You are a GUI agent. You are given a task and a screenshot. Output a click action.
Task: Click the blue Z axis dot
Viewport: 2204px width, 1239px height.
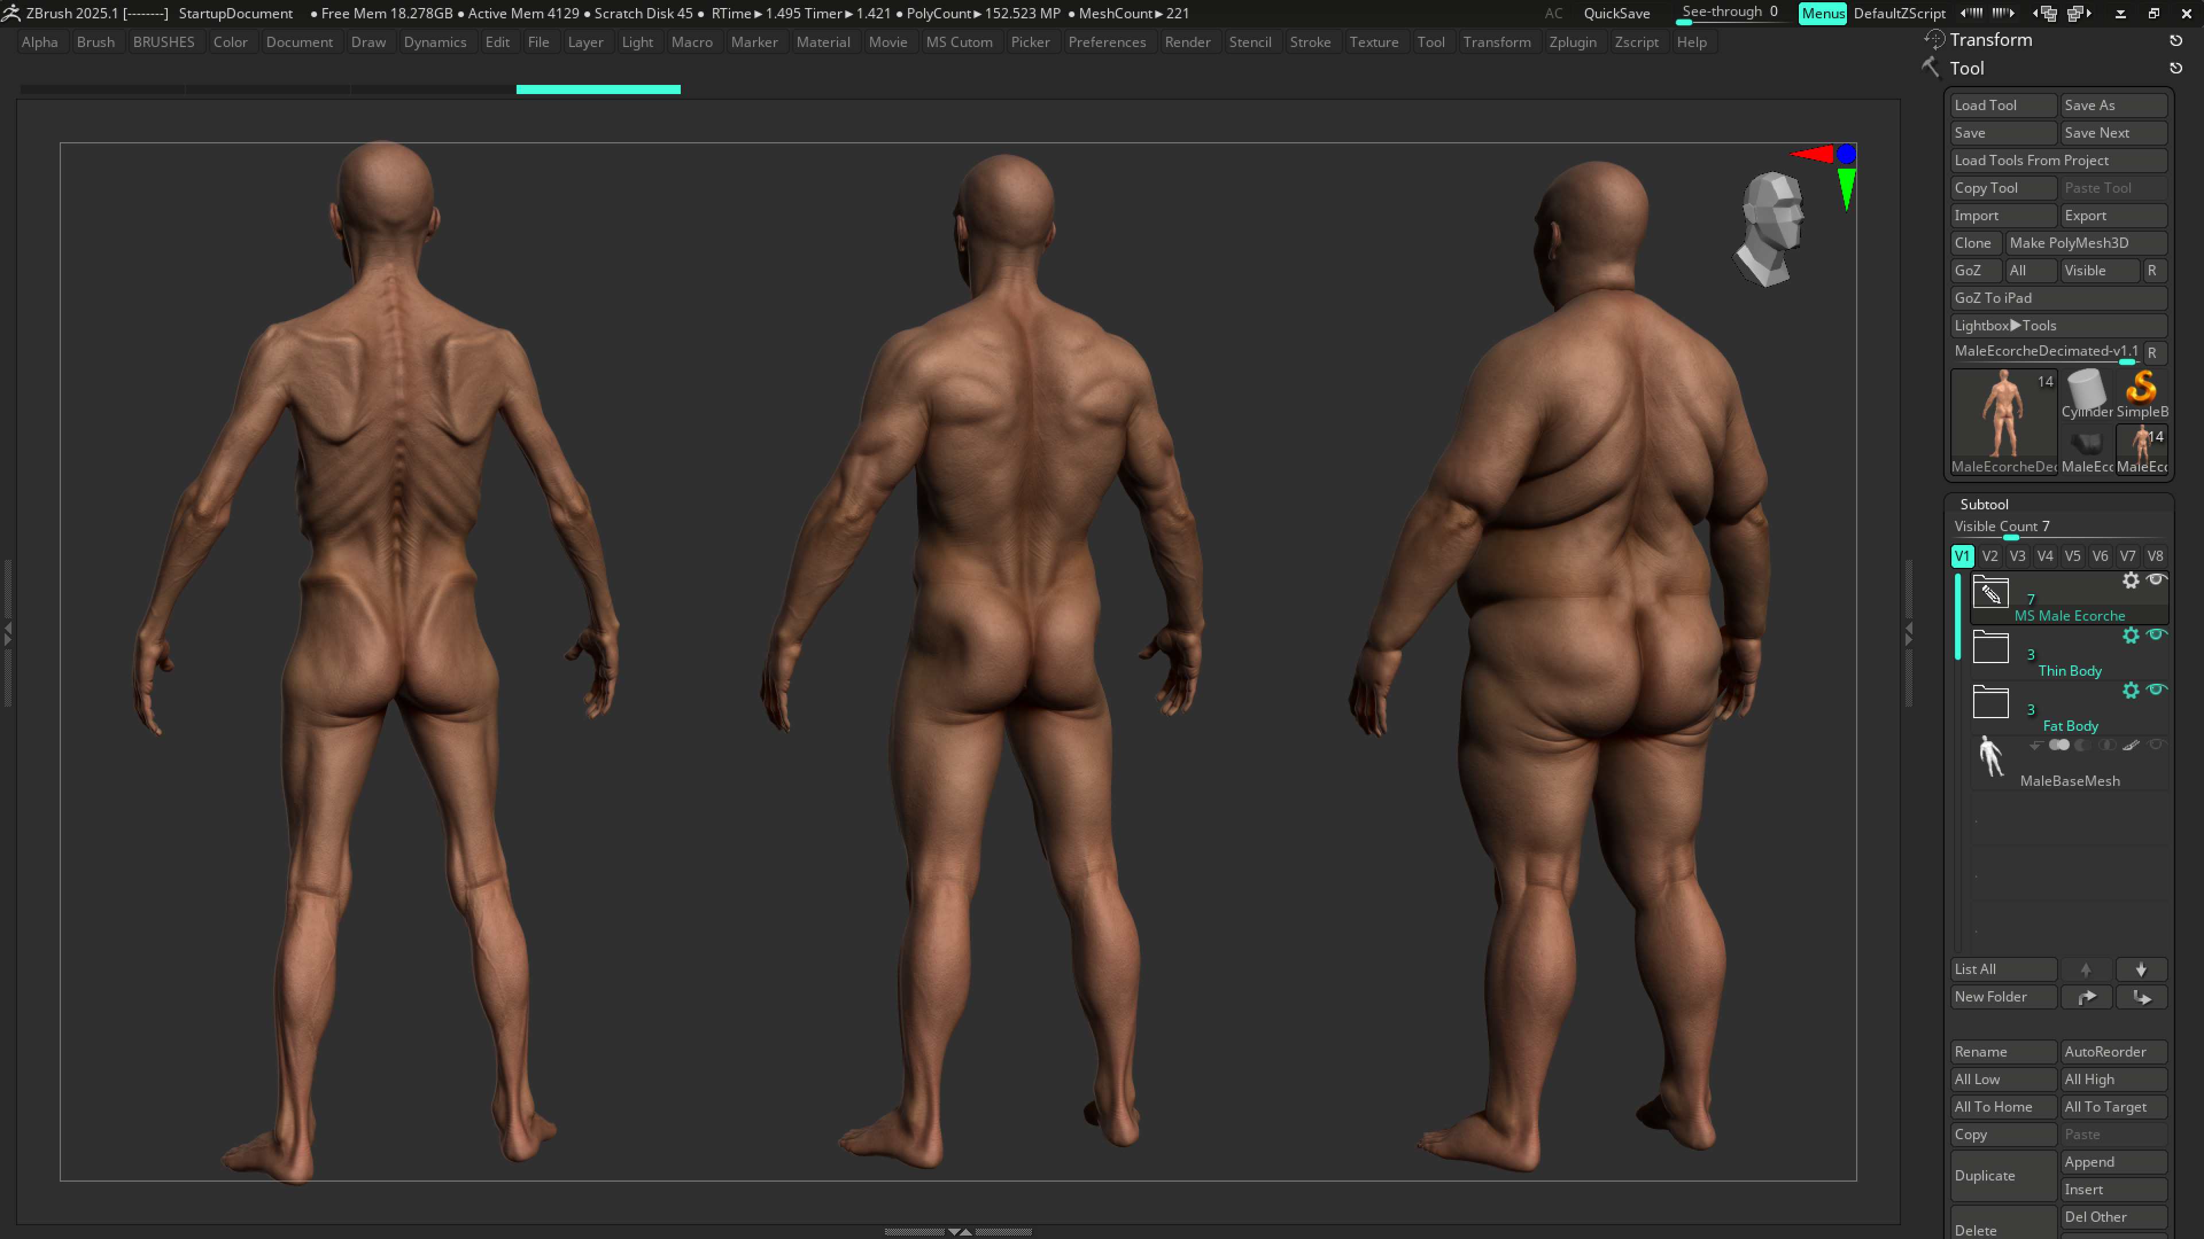click(x=1846, y=154)
